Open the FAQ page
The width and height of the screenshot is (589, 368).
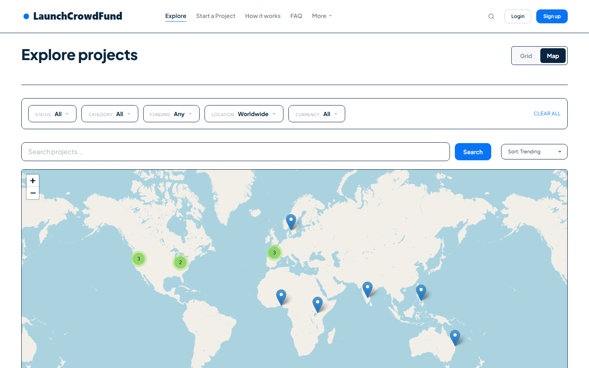pos(296,16)
